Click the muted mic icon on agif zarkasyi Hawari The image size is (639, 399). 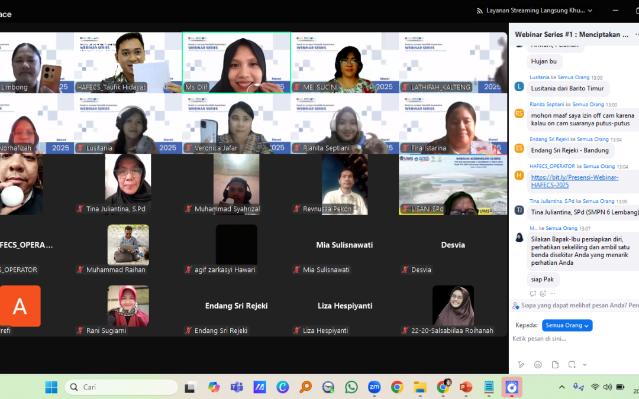pyautogui.click(x=188, y=270)
